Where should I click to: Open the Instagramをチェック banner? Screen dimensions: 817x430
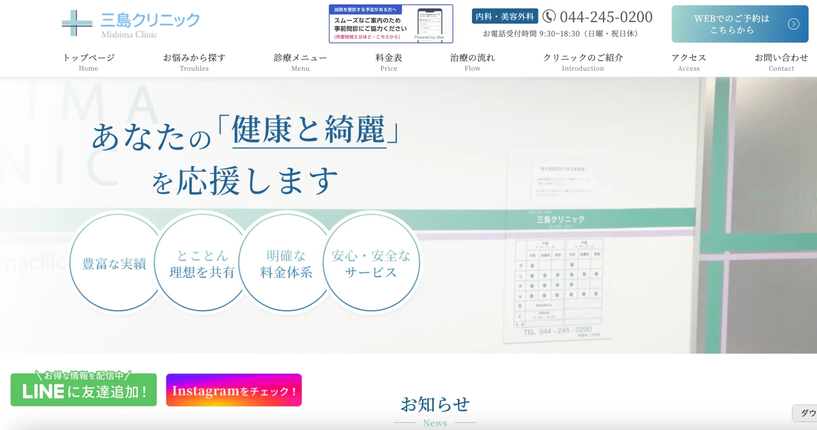[x=234, y=390]
